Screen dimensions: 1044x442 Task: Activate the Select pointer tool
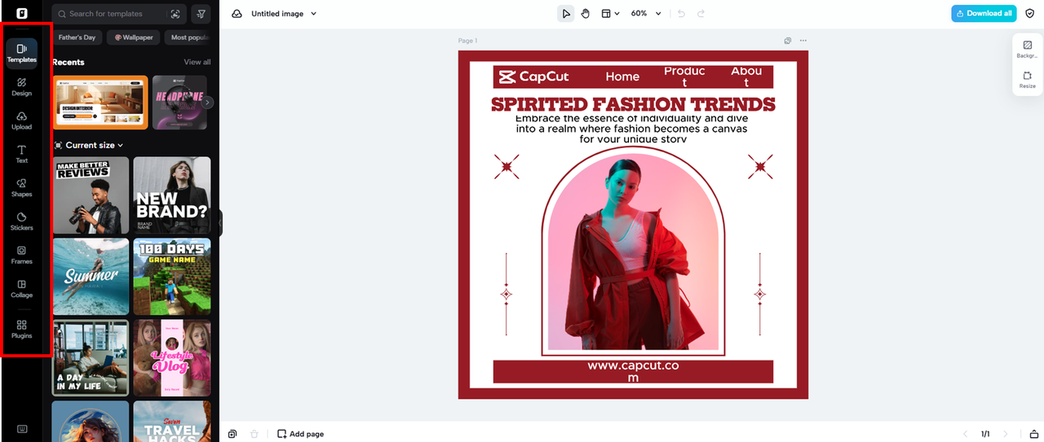[565, 14]
